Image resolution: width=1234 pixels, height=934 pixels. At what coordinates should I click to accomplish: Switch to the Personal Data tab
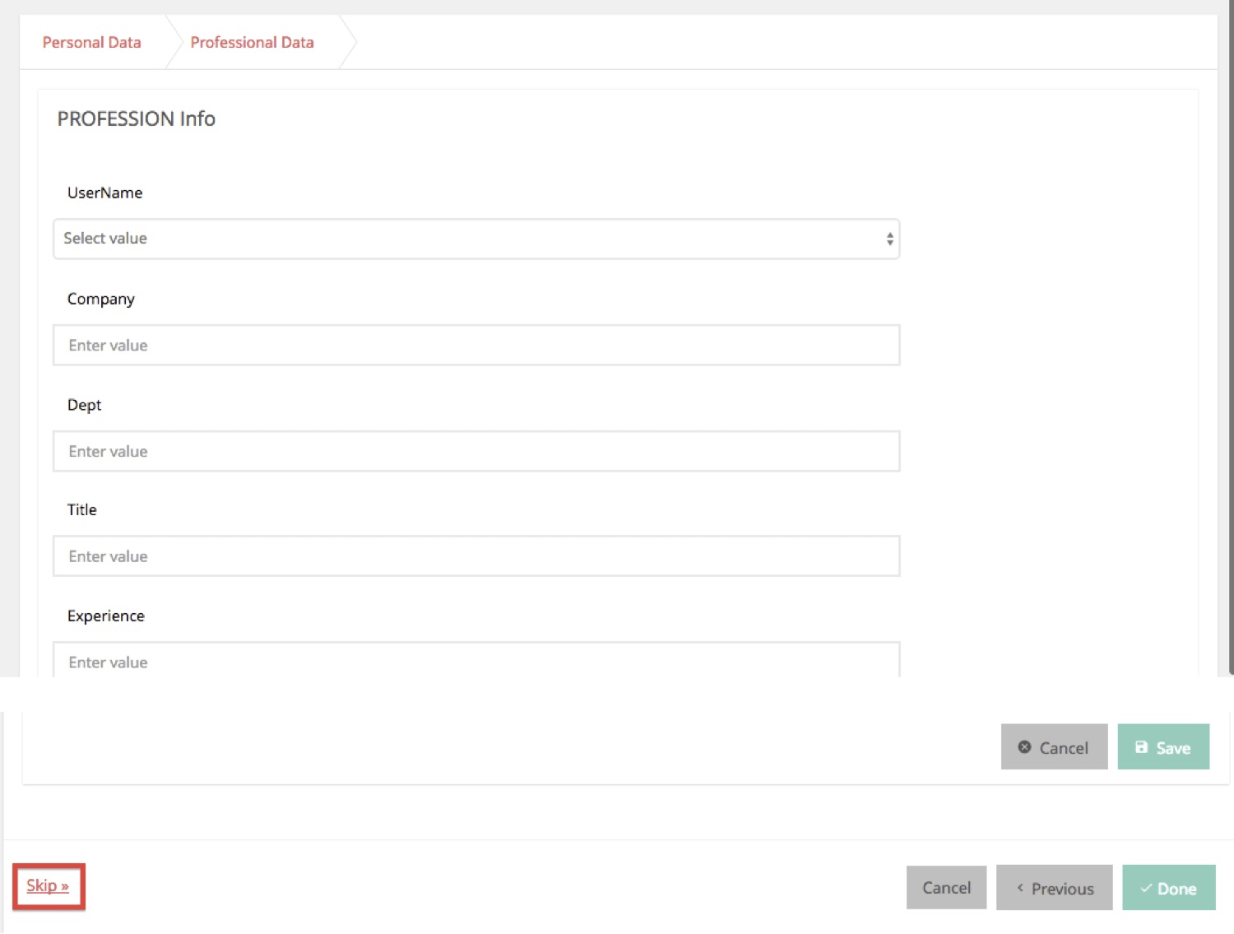[91, 42]
